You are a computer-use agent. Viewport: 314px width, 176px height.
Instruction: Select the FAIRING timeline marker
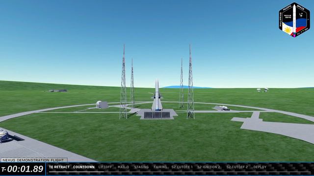pos(160,167)
